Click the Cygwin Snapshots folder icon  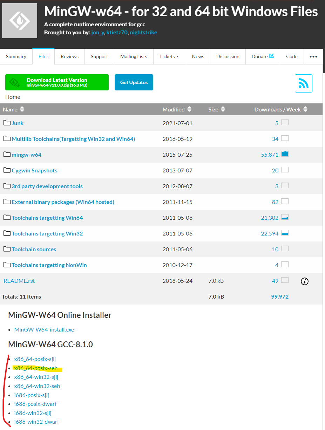click(x=7, y=170)
